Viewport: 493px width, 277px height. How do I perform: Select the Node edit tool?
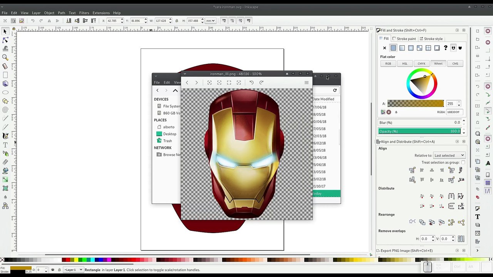point(5,40)
